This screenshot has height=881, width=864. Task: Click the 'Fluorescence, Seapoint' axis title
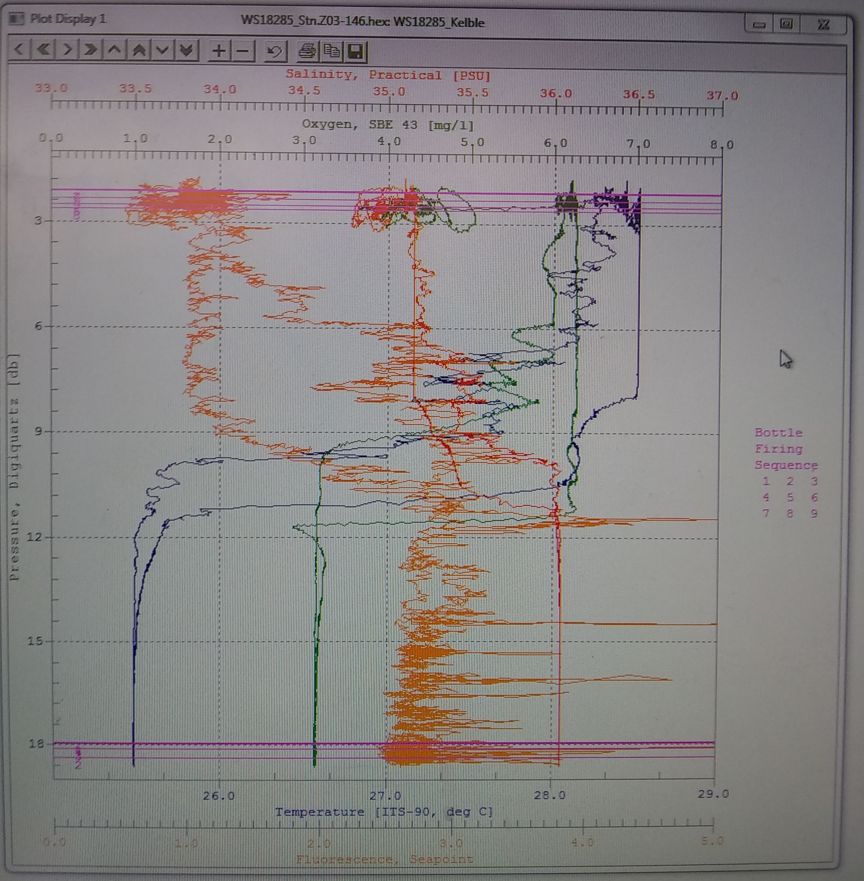click(x=385, y=859)
